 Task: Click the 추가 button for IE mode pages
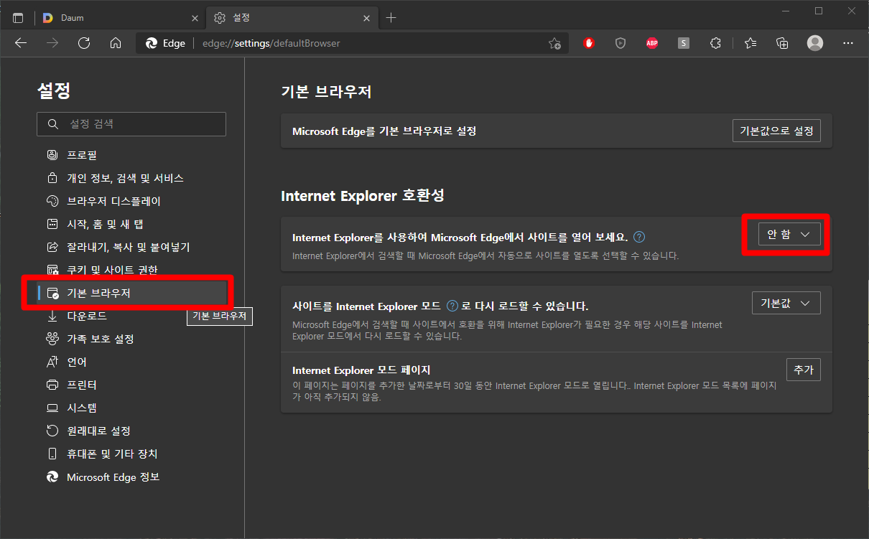pos(804,370)
